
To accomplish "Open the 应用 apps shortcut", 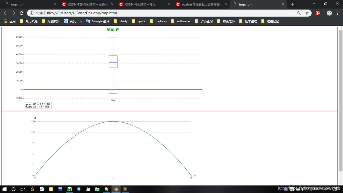I will click(10, 21).
